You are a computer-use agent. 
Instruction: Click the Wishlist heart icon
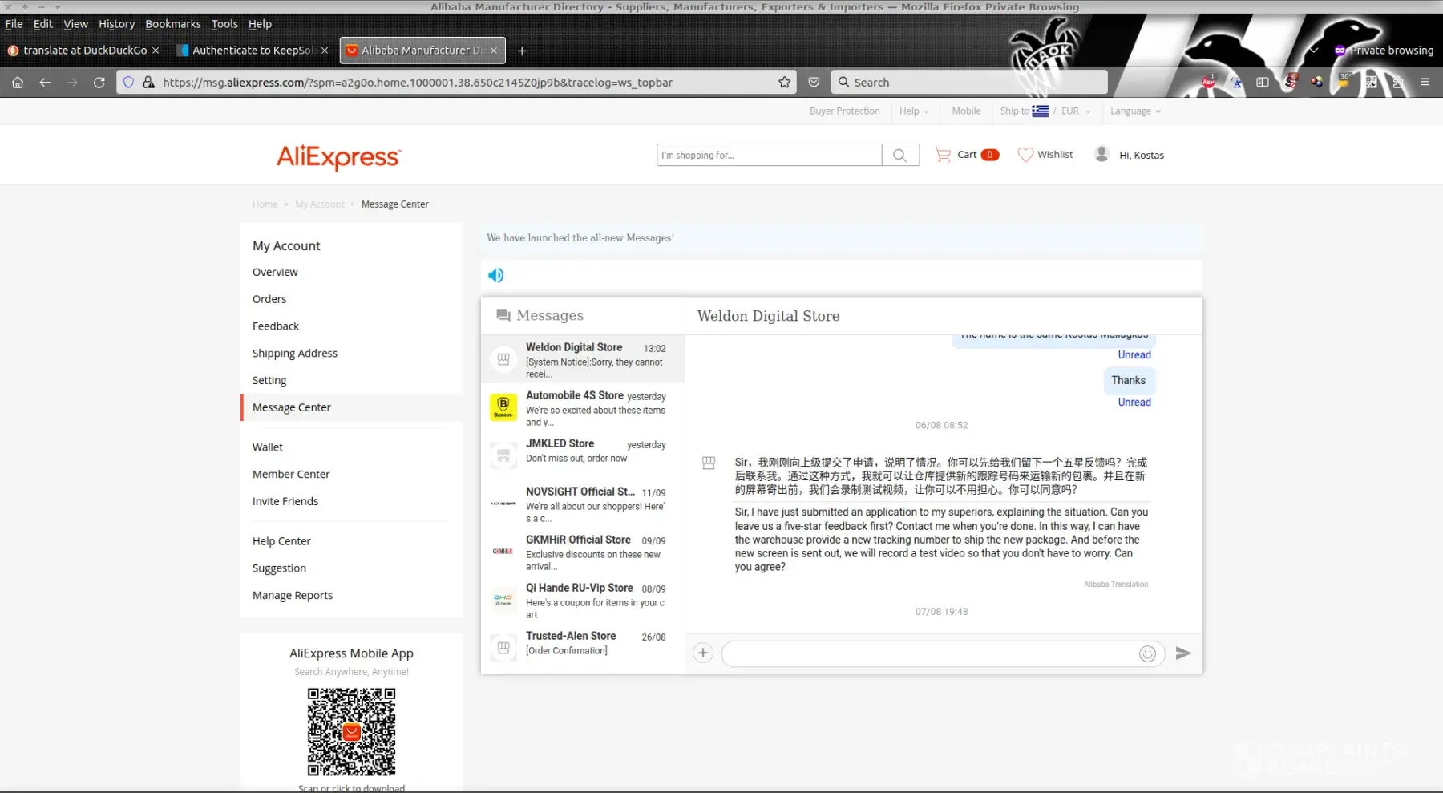pos(1025,155)
